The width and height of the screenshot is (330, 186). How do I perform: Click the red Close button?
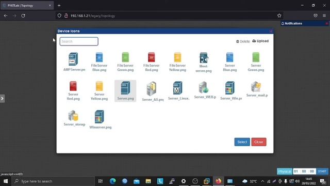[259, 142]
